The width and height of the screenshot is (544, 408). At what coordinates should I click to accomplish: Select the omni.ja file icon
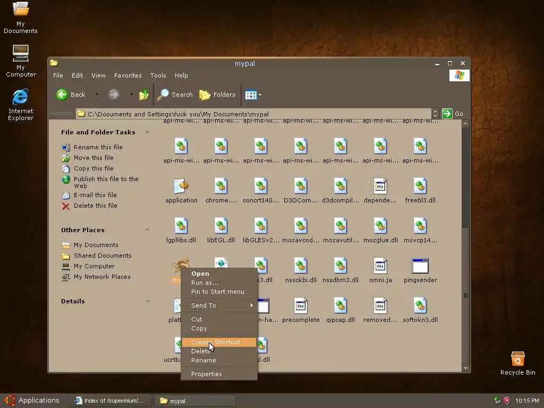(x=380, y=266)
